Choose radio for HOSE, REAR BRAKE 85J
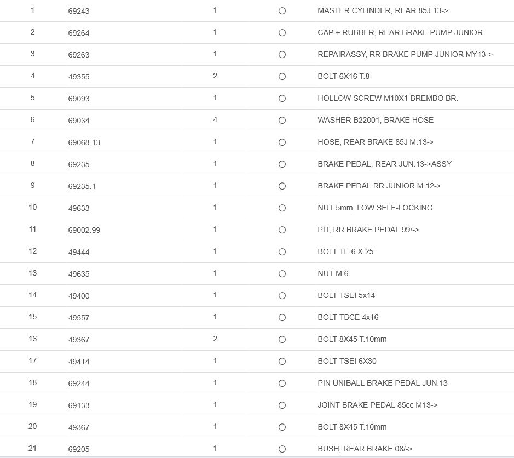The height and width of the screenshot is (458, 514). pyautogui.click(x=282, y=142)
